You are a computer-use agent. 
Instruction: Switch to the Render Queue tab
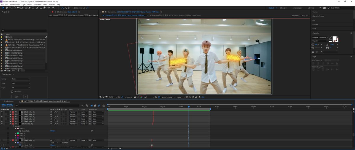tap(8, 101)
